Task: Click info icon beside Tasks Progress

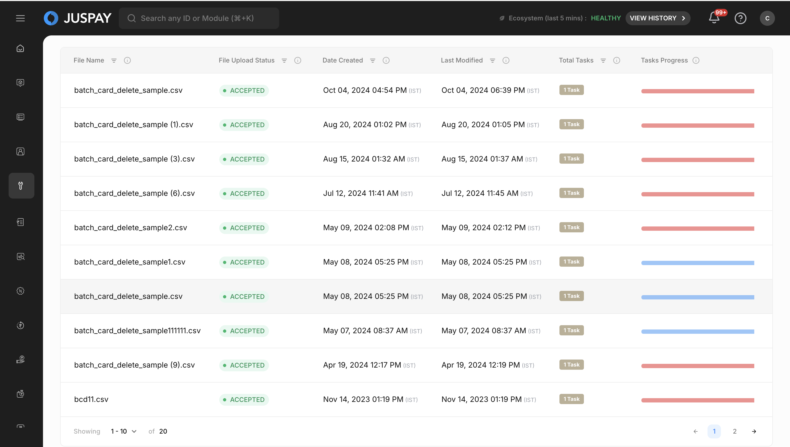Action: click(696, 60)
